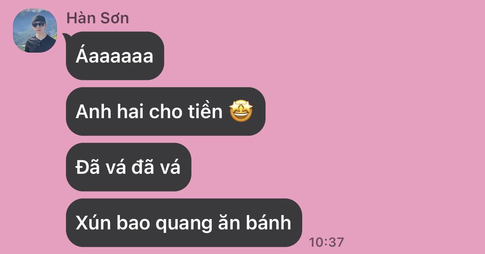Open Hàn Sơn's profile avatar

click(x=34, y=31)
